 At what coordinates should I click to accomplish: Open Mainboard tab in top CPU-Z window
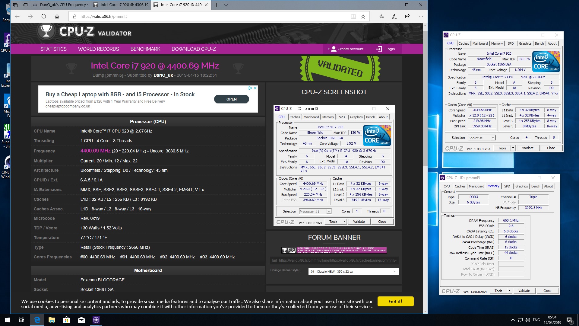click(480, 43)
